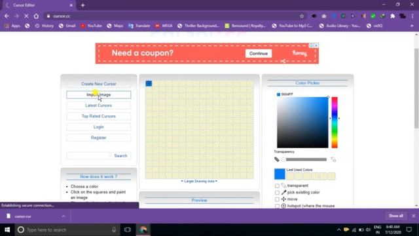Click the Chrome icon in taskbar

(x=143, y=229)
